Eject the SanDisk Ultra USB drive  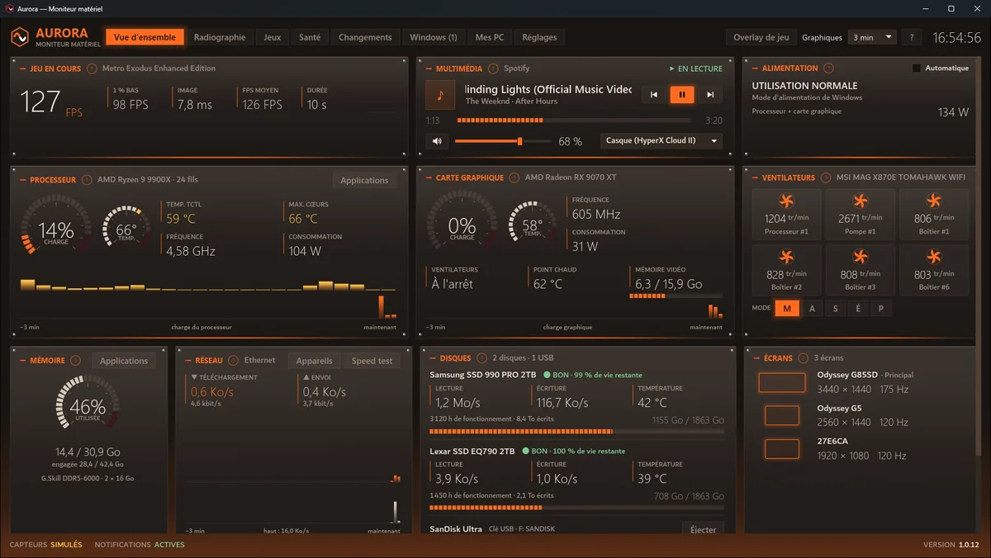click(703, 529)
